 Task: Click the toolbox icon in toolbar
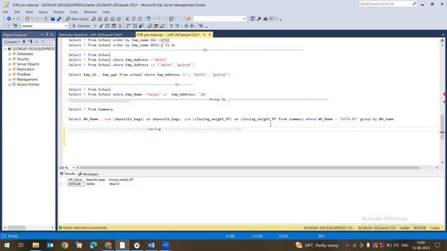click(x=265, y=19)
